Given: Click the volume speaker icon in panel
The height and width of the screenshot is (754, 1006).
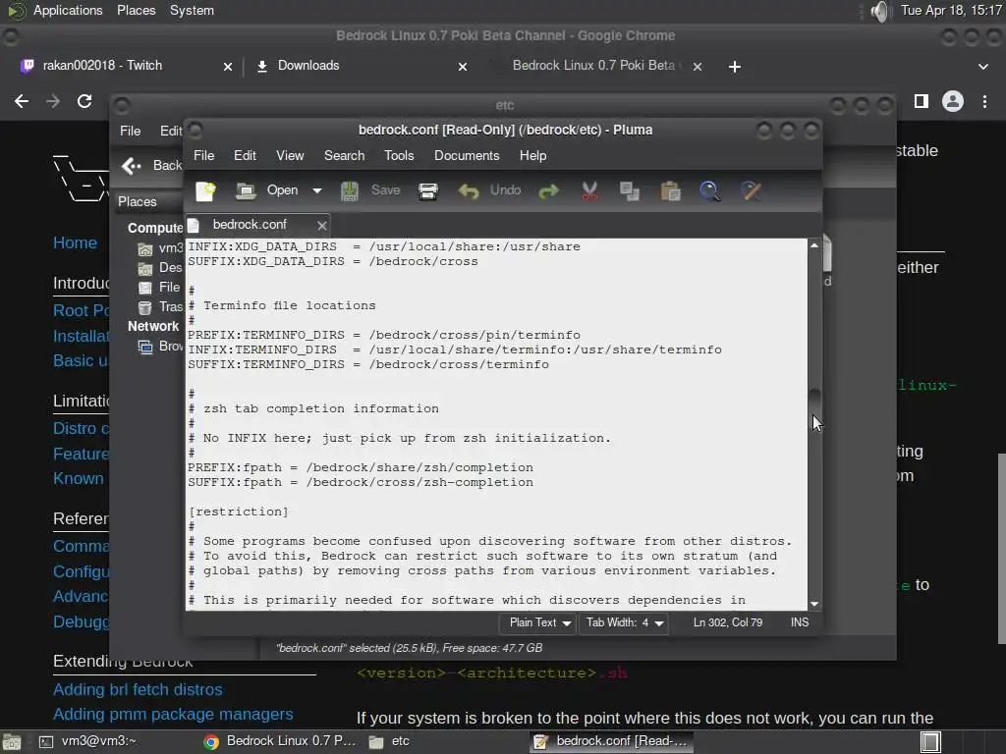Looking at the screenshot, I should click(881, 11).
